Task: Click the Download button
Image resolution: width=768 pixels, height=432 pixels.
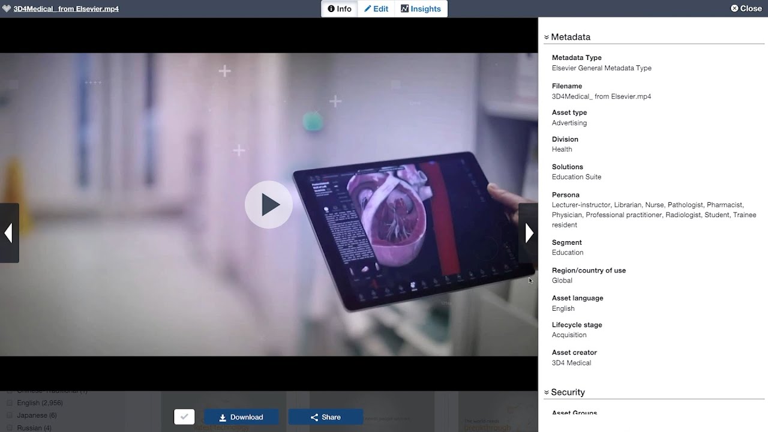Action: point(241,417)
